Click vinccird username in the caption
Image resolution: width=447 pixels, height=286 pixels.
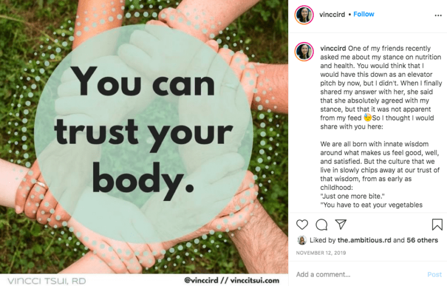tap(333, 48)
